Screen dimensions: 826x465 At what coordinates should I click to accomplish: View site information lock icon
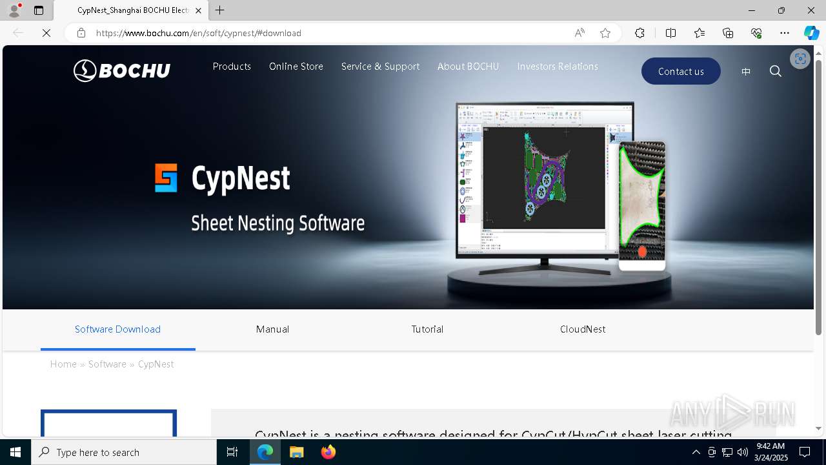[x=81, y=33]
